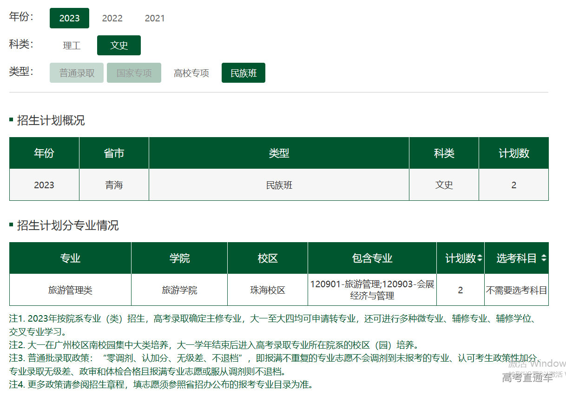This screenshot has height=396, width=566.
Task: Choose the 高校专项 admission type
Action: [x=191, y=73]
